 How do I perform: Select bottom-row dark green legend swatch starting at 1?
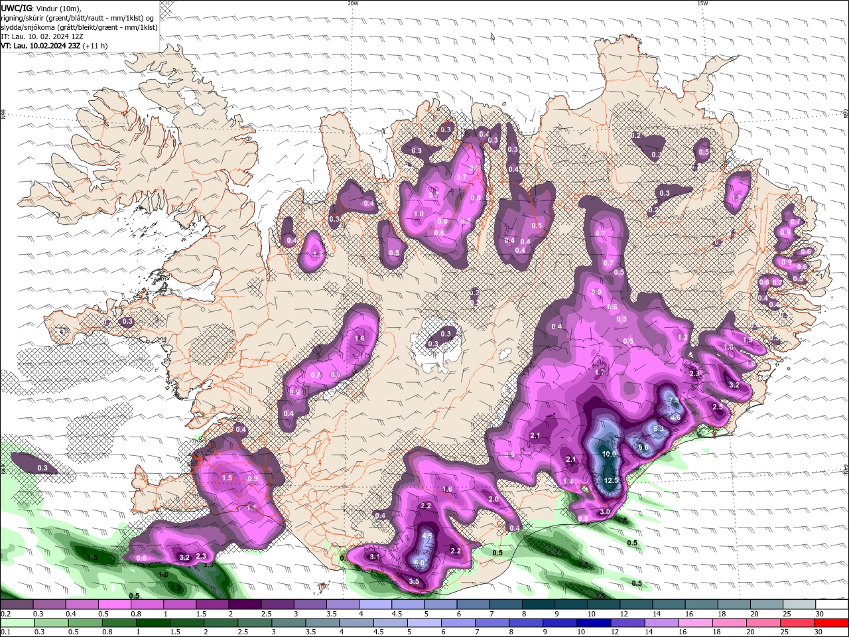152,622
